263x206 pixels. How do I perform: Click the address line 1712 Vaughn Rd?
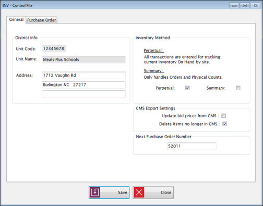[83, 76]
